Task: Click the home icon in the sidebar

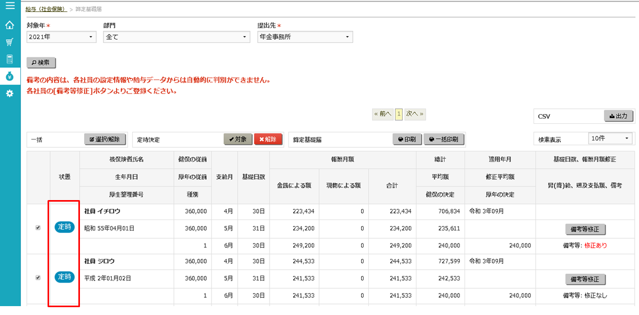Action: pyautogui.click(x=9, y=25)
